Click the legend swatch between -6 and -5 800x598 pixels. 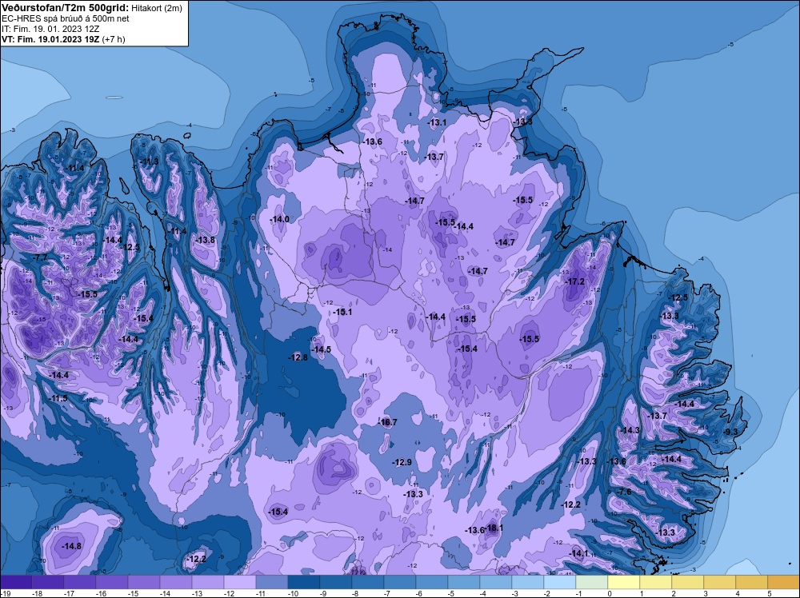[x=432, y=582]
